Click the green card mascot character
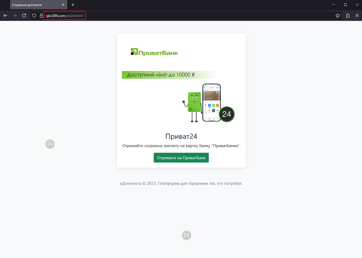362x258 pixels. click(x=193, y=107)
